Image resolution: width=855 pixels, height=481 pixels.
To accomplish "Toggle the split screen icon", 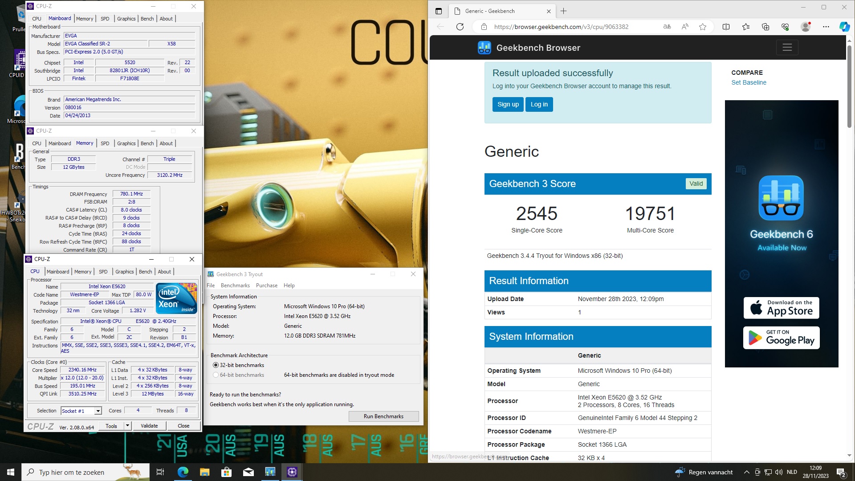I will click(x=726, y=27).
